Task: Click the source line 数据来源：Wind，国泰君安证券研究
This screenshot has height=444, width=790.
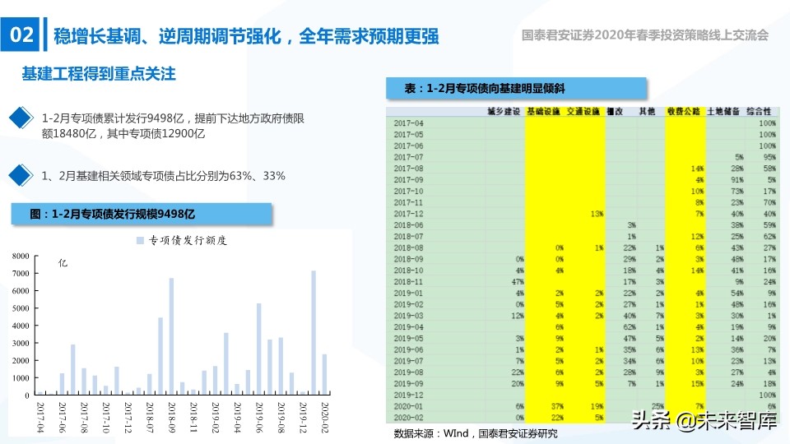Action: tap(476, 433)
